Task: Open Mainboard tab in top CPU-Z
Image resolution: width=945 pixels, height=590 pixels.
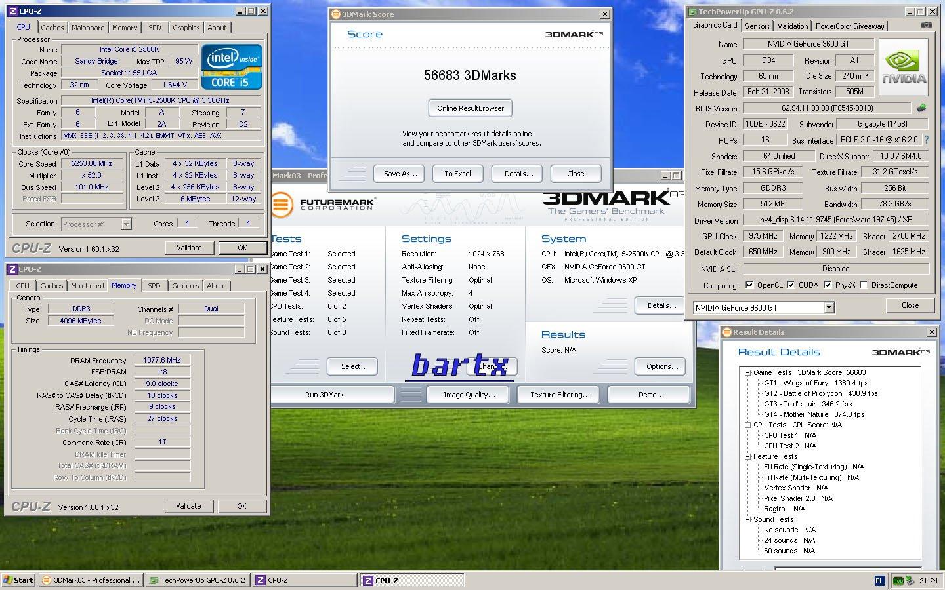Action: pos(88,28)
